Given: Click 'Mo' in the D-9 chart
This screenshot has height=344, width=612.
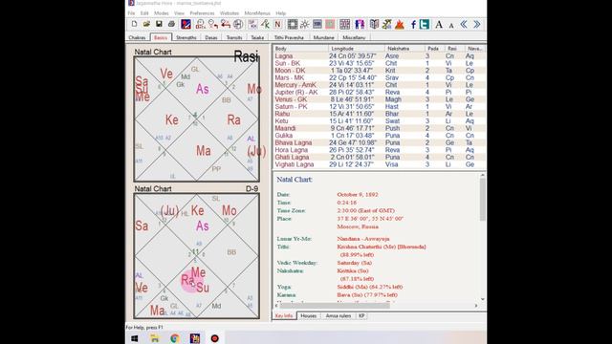Looking at the screenshot, I should pos(229,210).
